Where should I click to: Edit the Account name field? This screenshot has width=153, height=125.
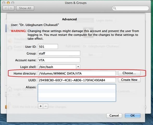click(59, 60)
